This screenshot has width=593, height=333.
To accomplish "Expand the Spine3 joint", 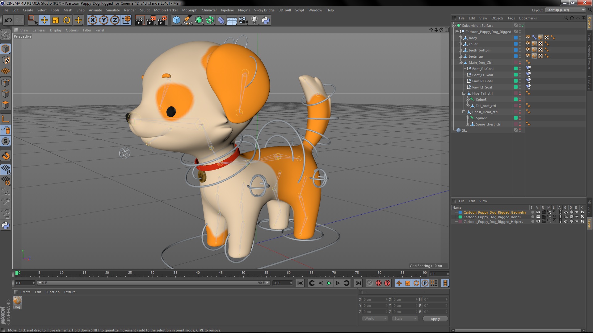I will pyautogui.click(x=467, y=100).
